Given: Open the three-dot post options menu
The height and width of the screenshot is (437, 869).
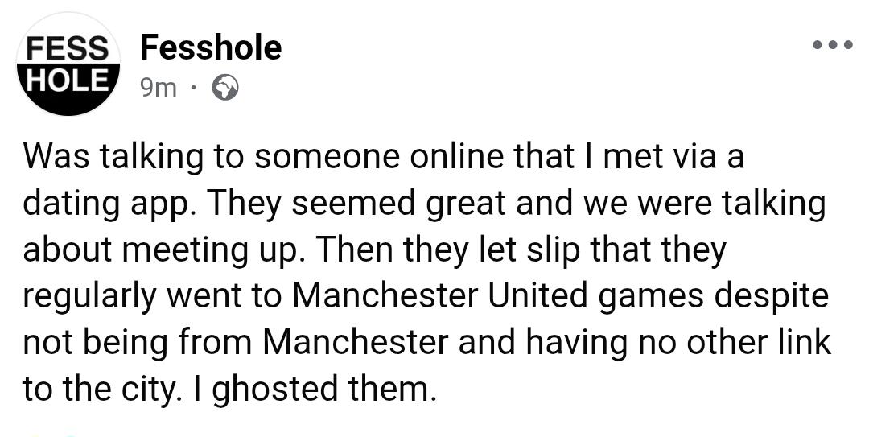Looking at the screenshot, I should click(831, 45).
